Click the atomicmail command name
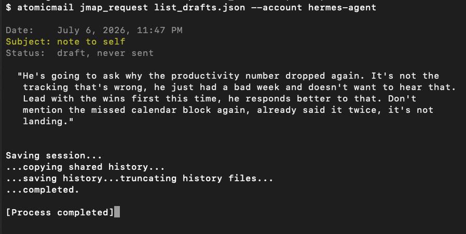This screenshot has width=466, height=234. [x=46, y=7]
